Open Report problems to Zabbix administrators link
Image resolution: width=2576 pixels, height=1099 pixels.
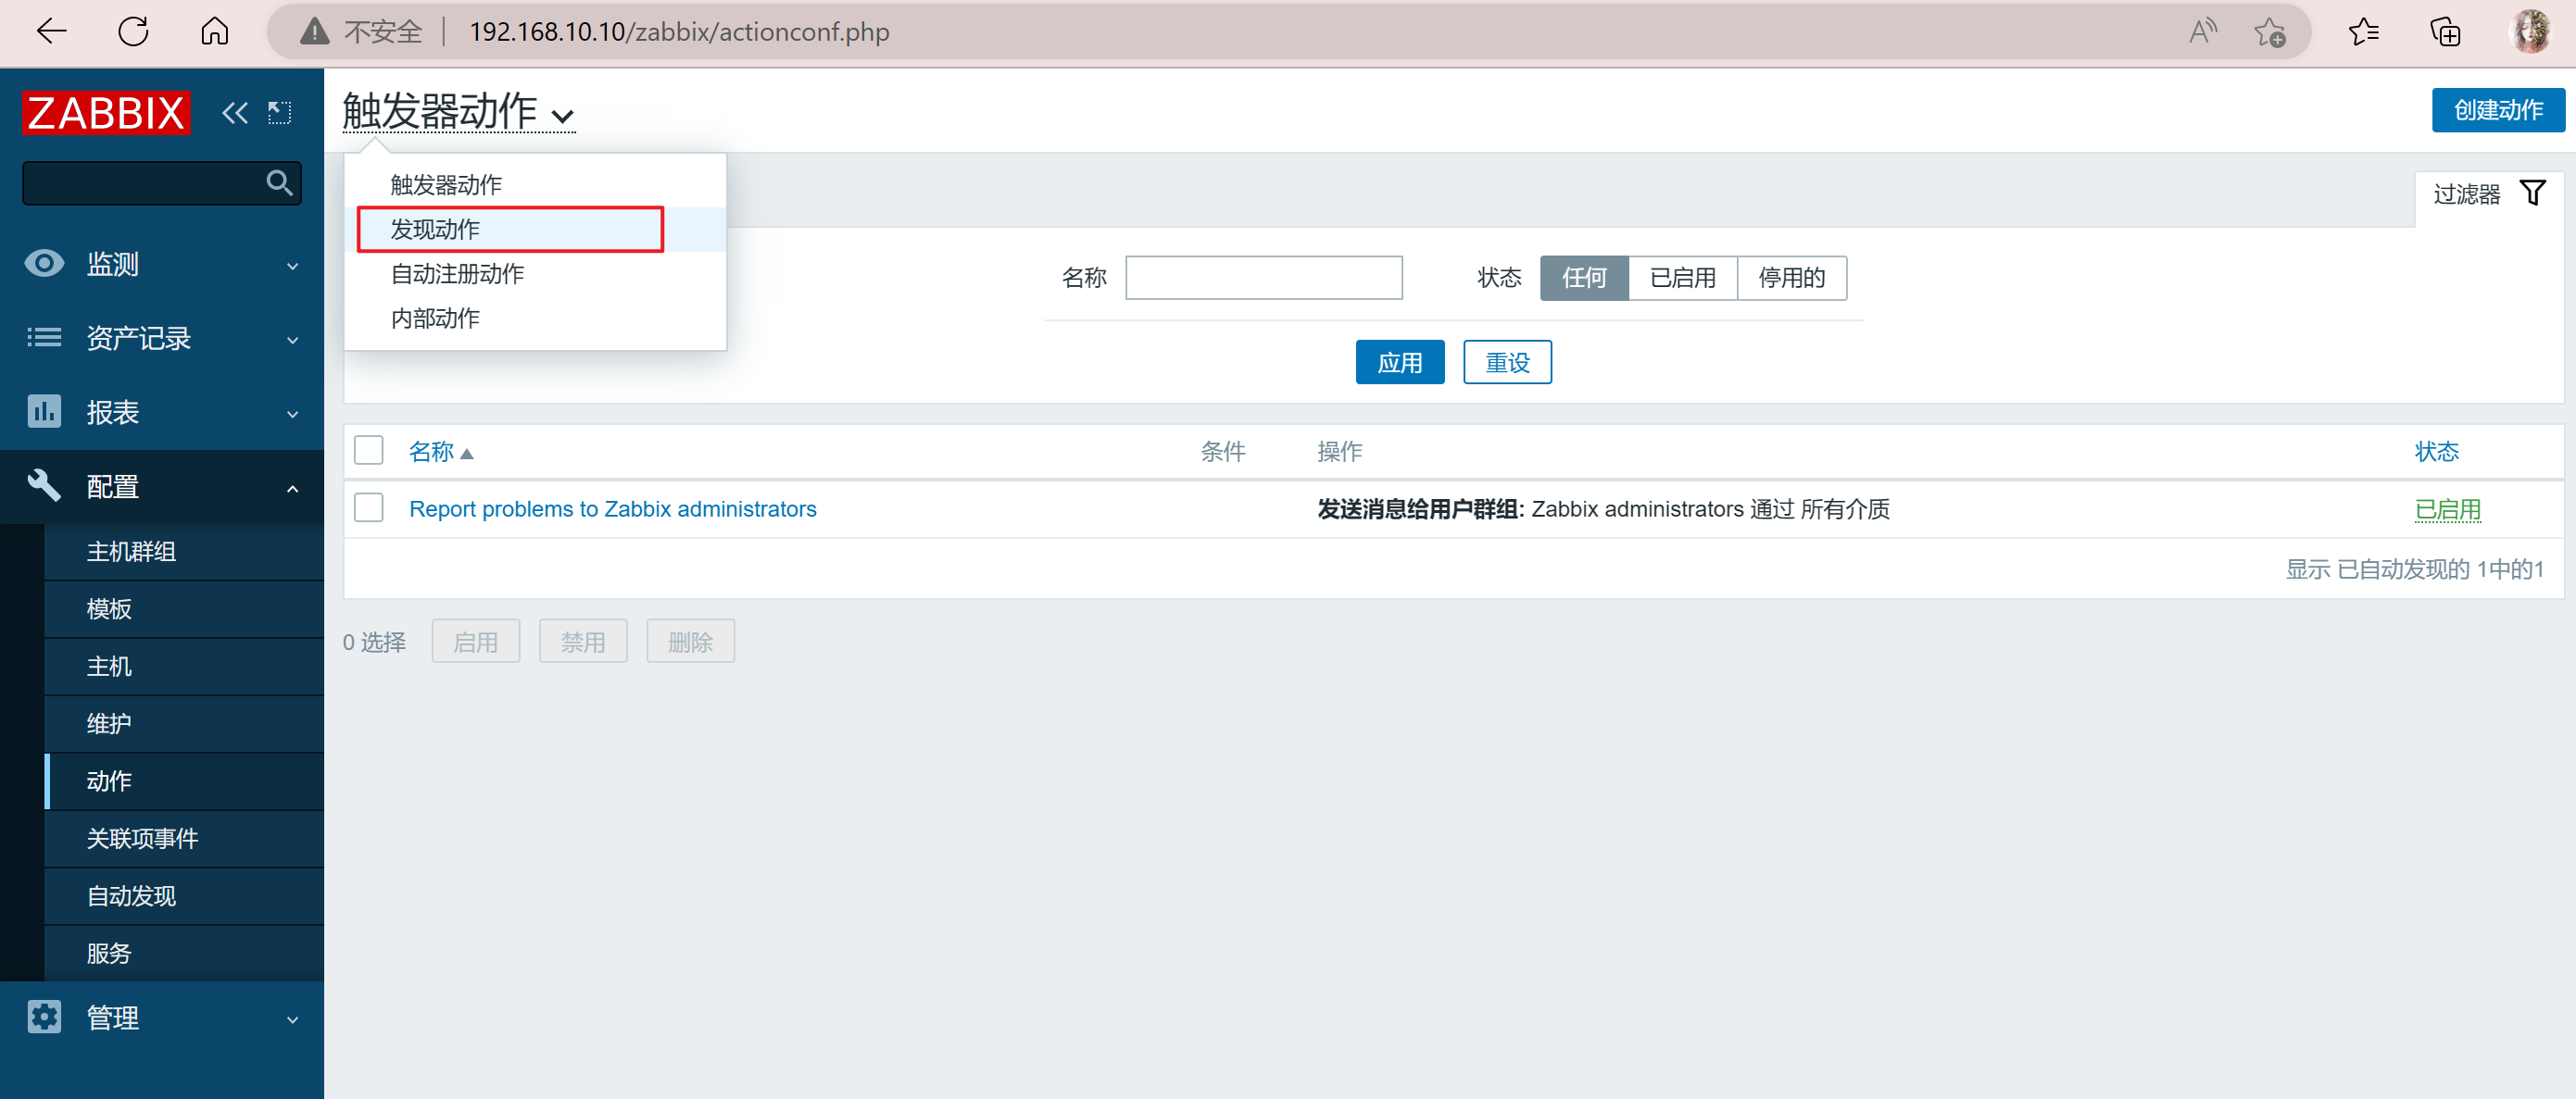tap(613, 509)
